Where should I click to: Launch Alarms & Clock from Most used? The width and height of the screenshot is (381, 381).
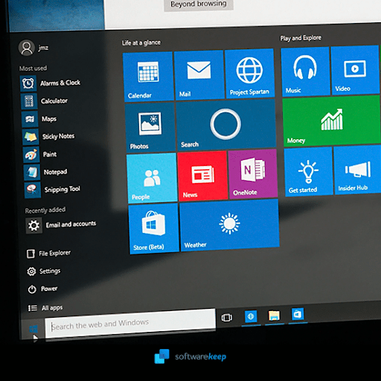(x=51, y=83)
